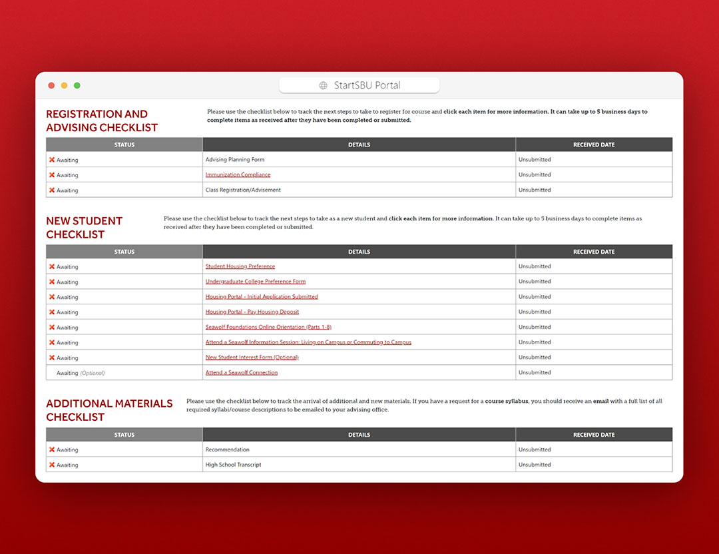Click the red X beside Seawolf Foundations Orientation

52,327
